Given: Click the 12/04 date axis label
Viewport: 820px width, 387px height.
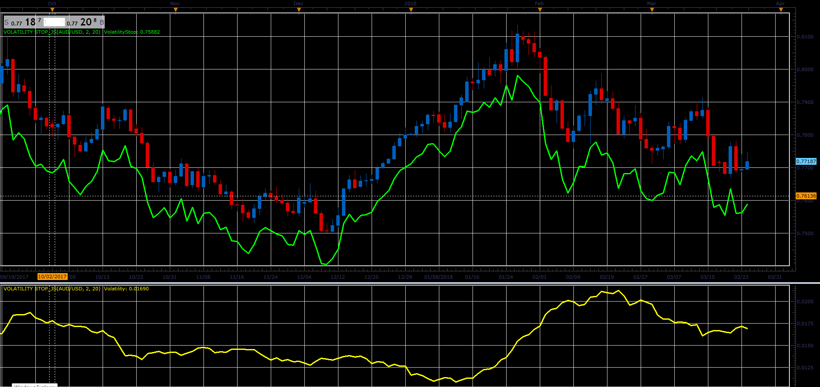Looking at the screenshot, I should pos(304,277).
